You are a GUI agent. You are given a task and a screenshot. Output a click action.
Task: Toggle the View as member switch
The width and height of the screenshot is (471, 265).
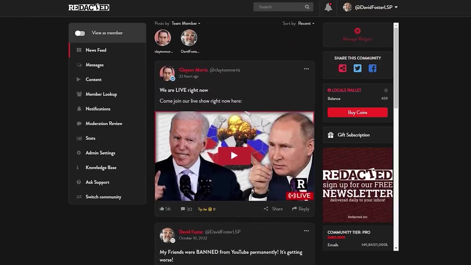pyautogui.click(x=80, y=33)
